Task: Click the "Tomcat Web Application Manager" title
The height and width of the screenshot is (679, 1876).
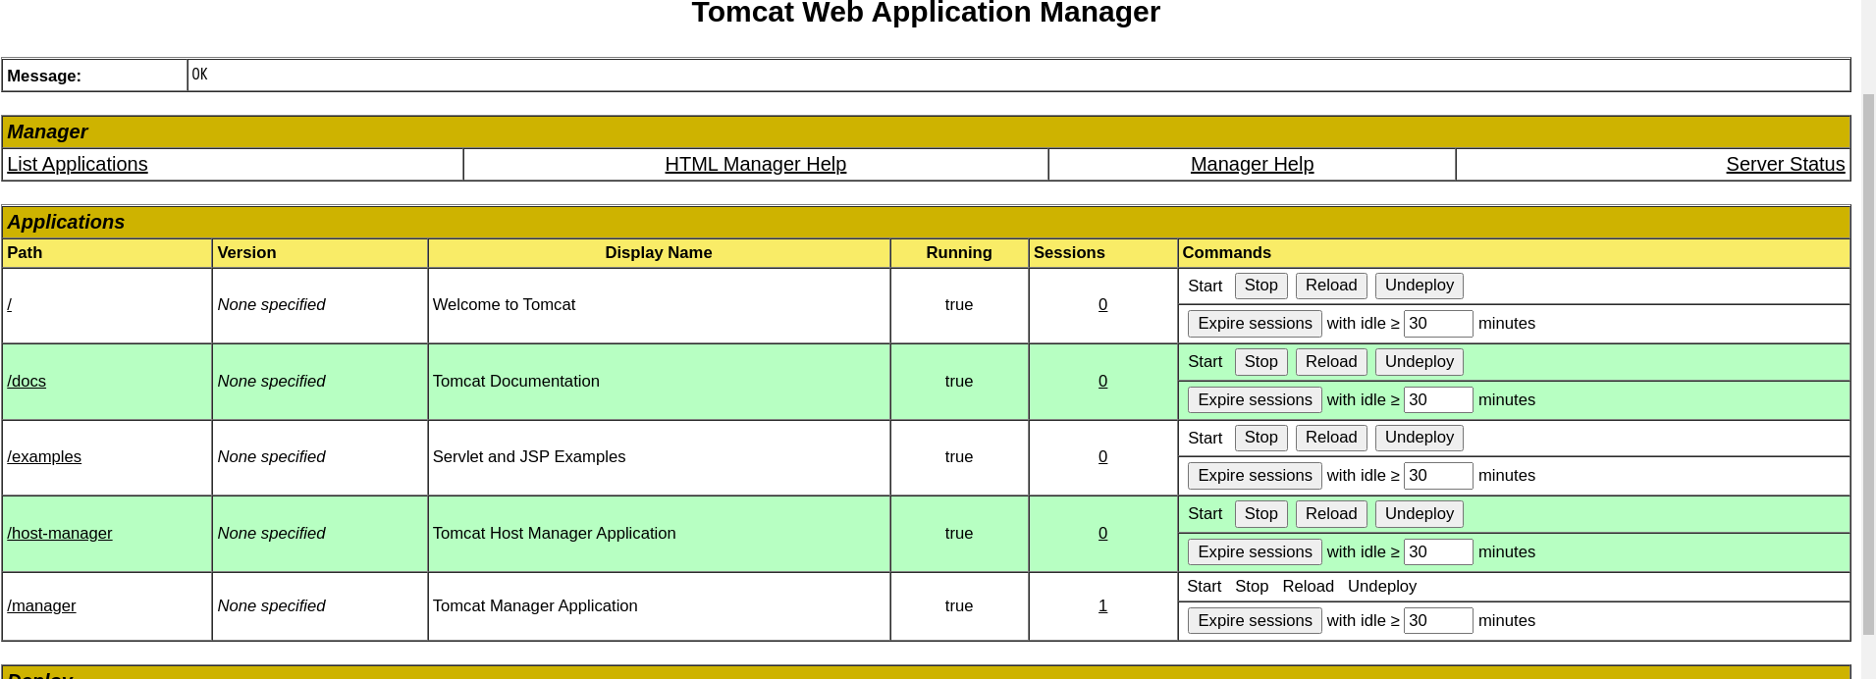Action: tap(926, 12)
